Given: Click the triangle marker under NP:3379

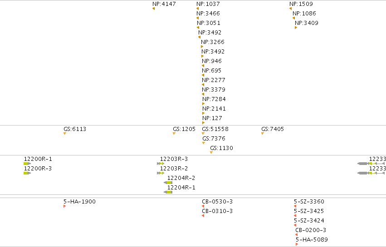Looking at the screenshot, I should 203,94.
